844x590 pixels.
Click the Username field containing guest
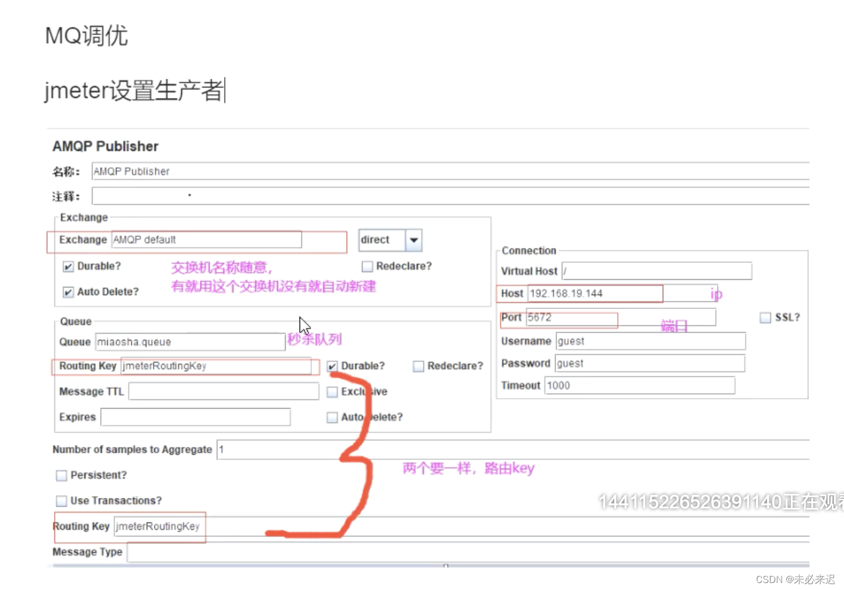650,341
